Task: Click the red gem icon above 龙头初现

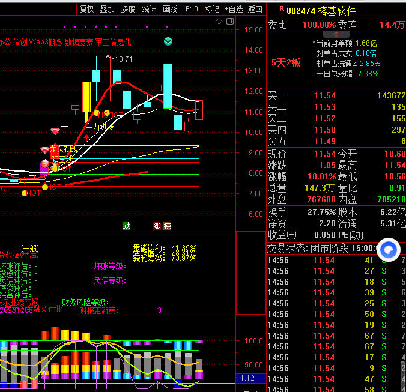Action: pos(55,131)
